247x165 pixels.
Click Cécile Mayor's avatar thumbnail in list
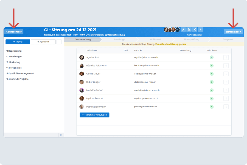[82, 74]
